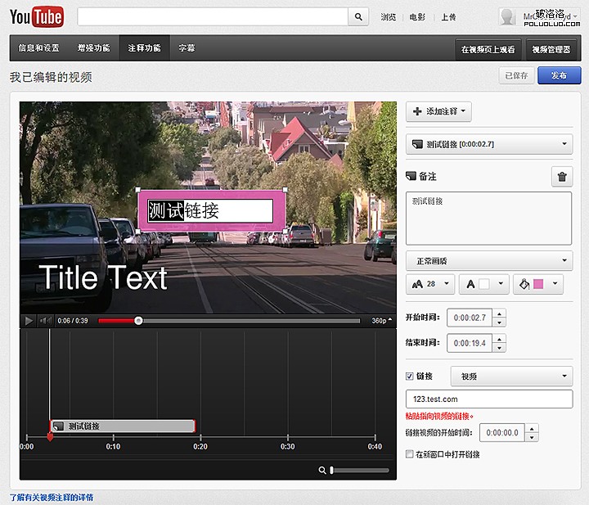Open the 视频管理器 button

(x=551, y=49)
